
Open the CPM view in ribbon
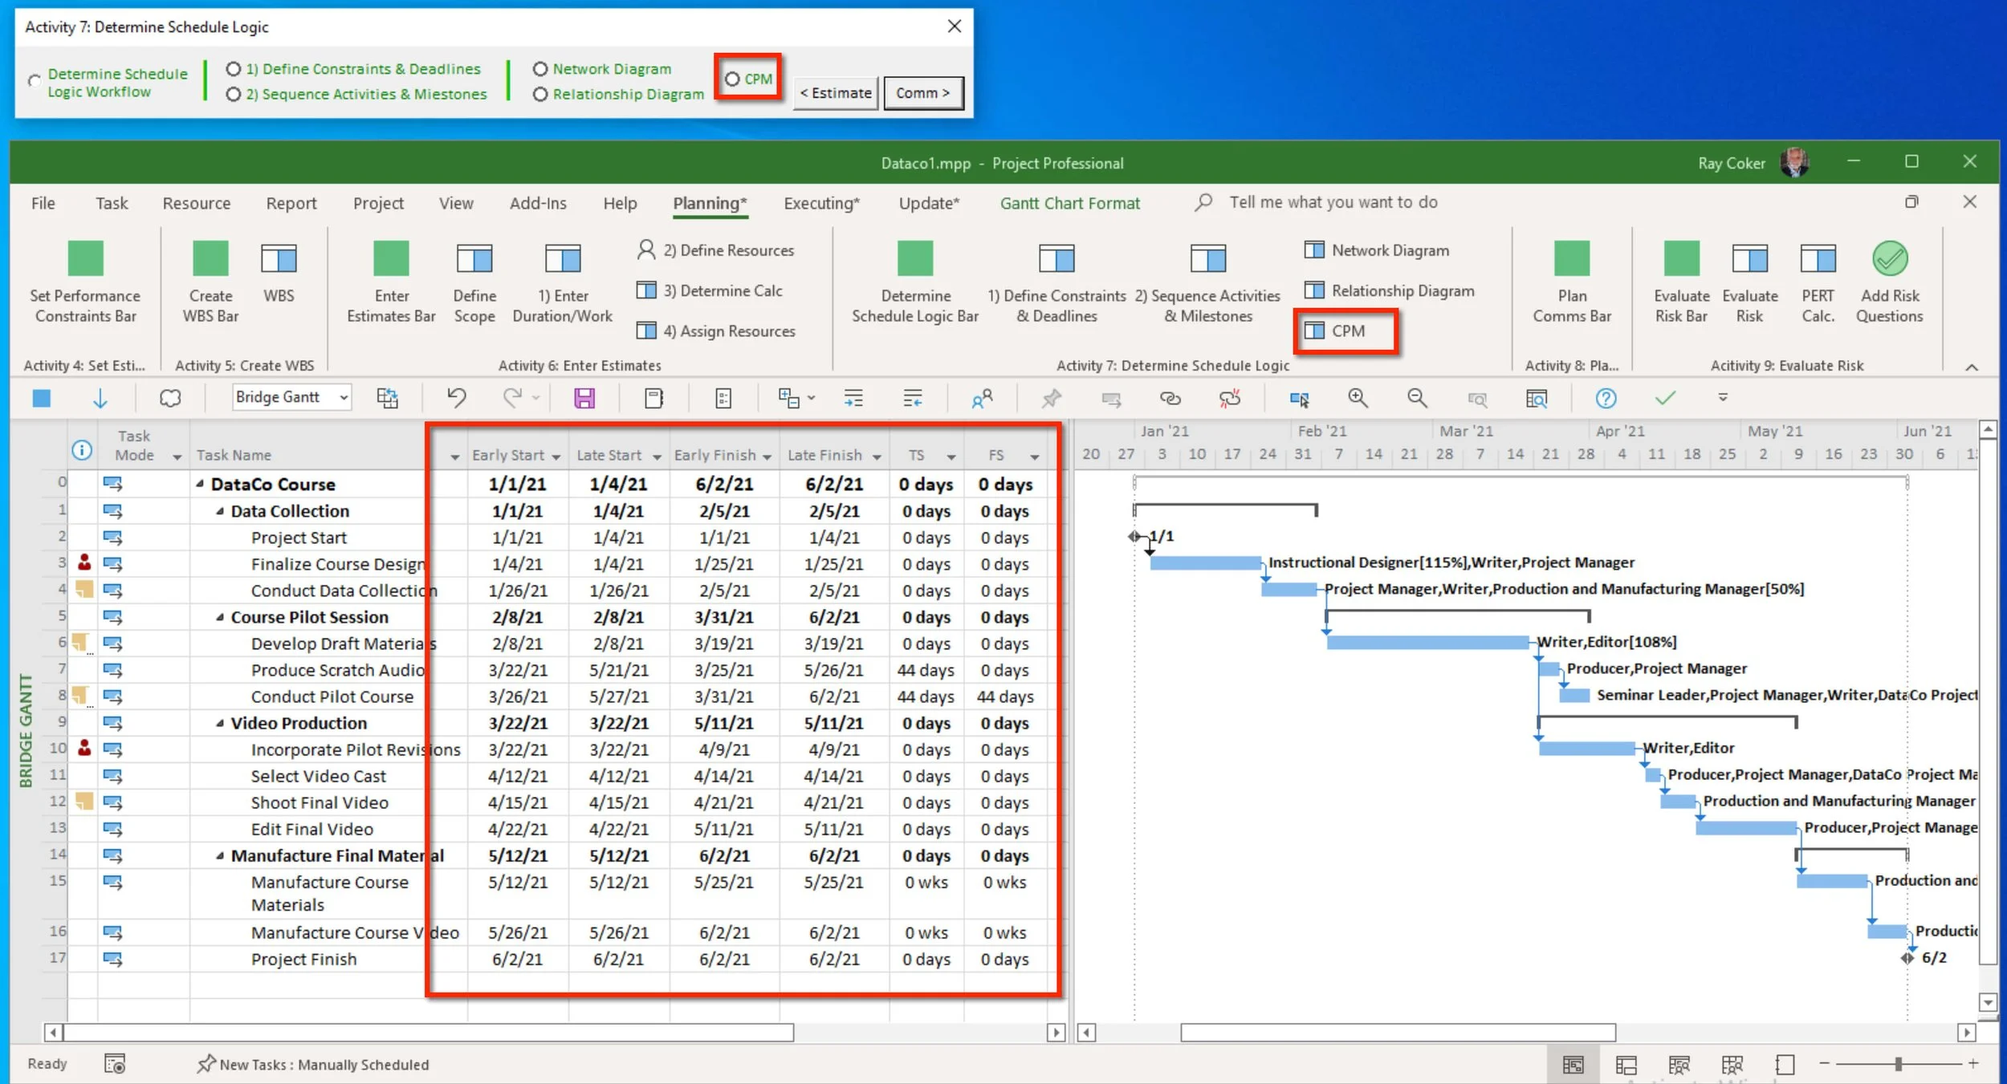[1346, 331]
